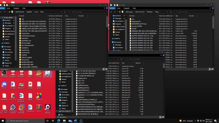The image size is (219, 123).
Task: Open address history dropdown in Prefetch window
Action: [x=118, y=59]
